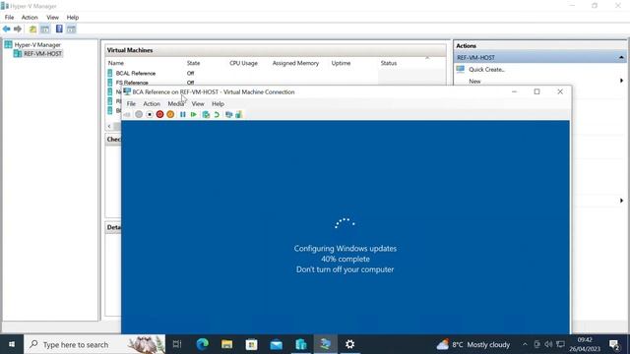Toggle the Show/Hide Action Pane icon
This screenshot has height=354, width=630.
(71, 29)
